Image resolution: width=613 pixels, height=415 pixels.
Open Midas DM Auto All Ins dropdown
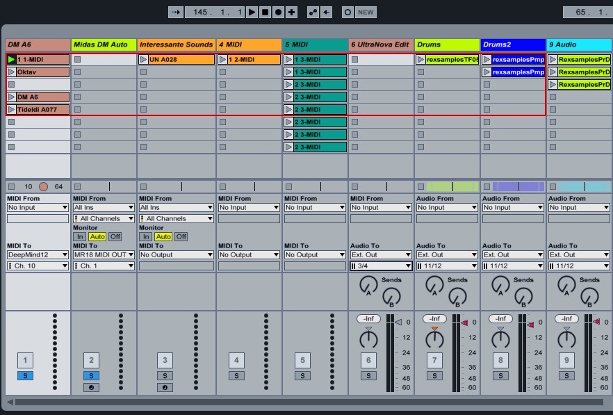(104, 208)
